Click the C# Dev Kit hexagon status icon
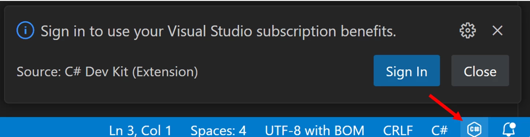The width and height of the screenshot is (530, 137). pyautogui.click(x=474, y=129)
